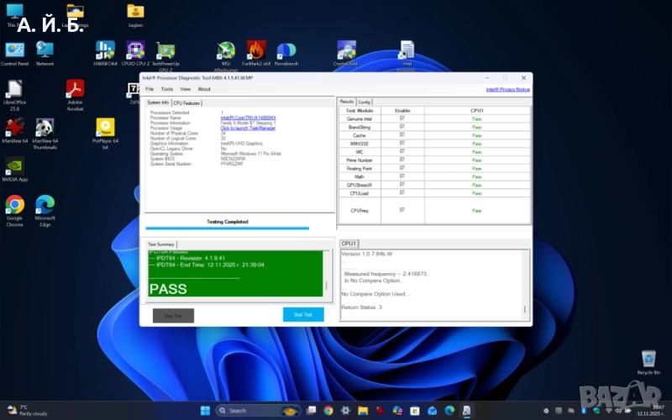Open MSI Afterburner shortcut

pyautogui.click(x=226, y=51)
